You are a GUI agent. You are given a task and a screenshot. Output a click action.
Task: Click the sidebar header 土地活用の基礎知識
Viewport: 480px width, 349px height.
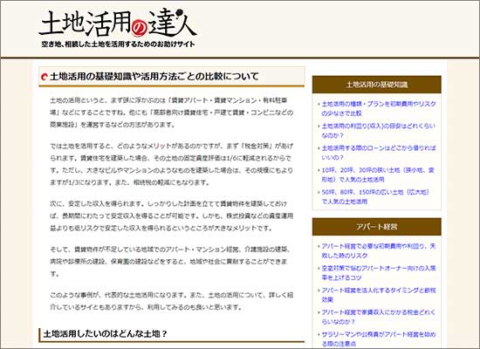coord(377,85)
